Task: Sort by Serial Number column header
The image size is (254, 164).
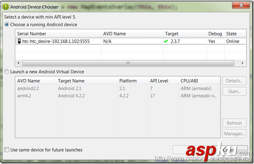Action: click(58, 34)
